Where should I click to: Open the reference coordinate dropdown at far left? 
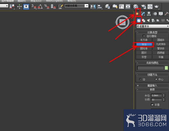tap(4, 6)
